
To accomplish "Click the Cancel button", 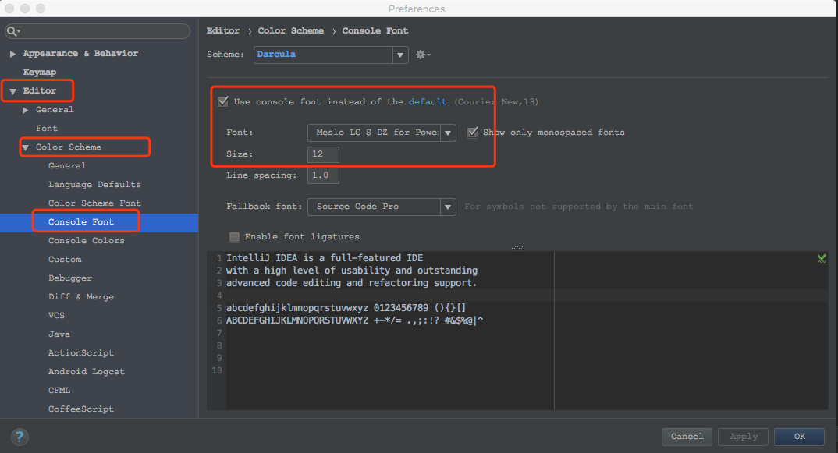I will [687, 437].
